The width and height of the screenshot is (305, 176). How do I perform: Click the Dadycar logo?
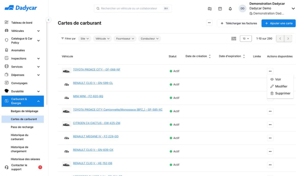coord(21,8)
